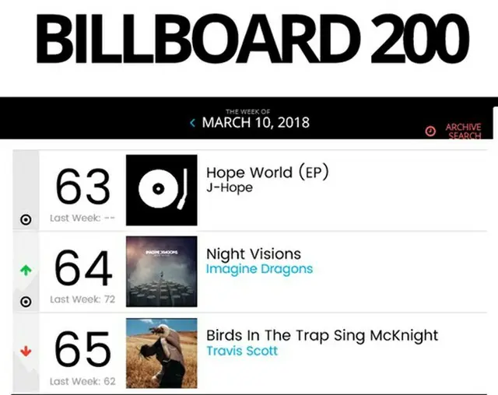Open the placeholder vinyl record album art
Screen dimensions: 498x395
tap(162, 190)
